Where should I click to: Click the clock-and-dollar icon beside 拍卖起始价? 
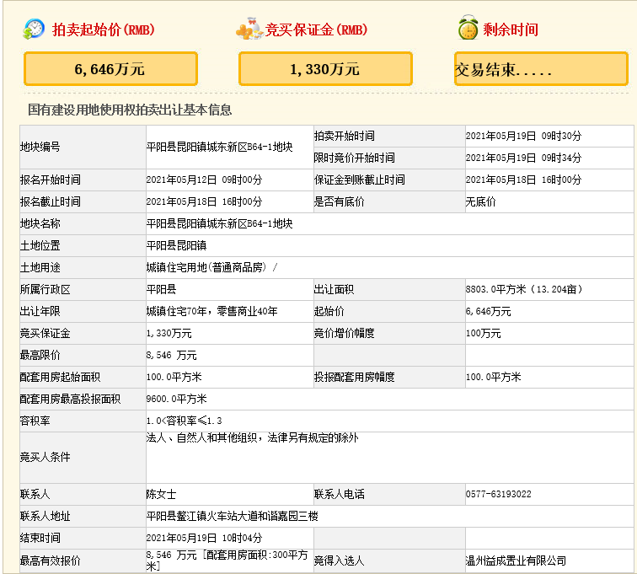tap(34, 30)
